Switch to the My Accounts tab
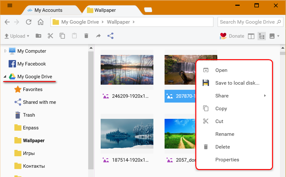Screen dimensions: 286x177 point(48,10)
